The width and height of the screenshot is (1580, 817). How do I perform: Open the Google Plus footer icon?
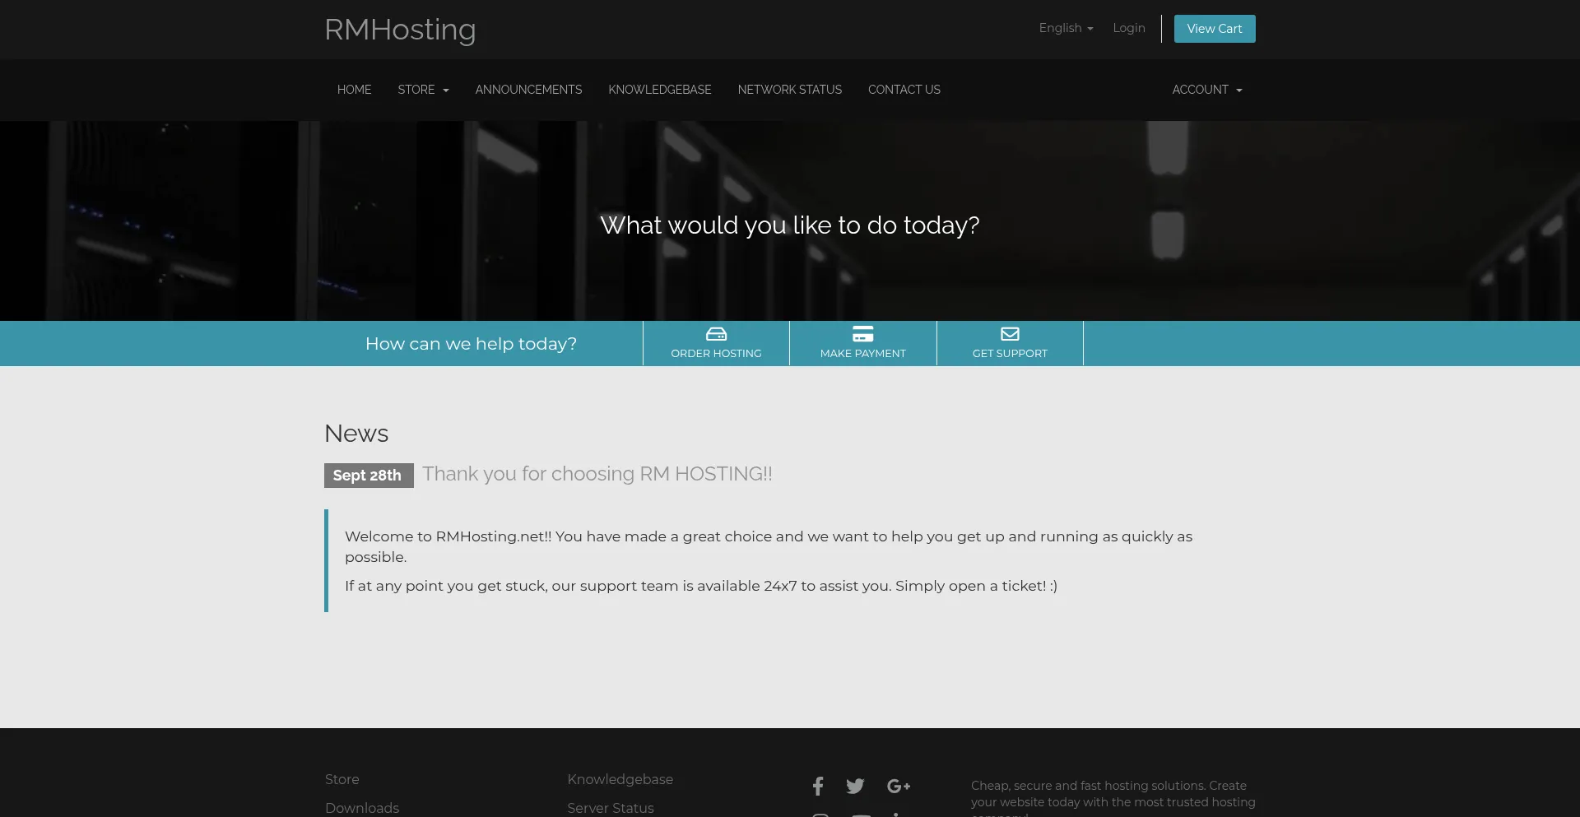pyautogui.click(x=898, y=787)
